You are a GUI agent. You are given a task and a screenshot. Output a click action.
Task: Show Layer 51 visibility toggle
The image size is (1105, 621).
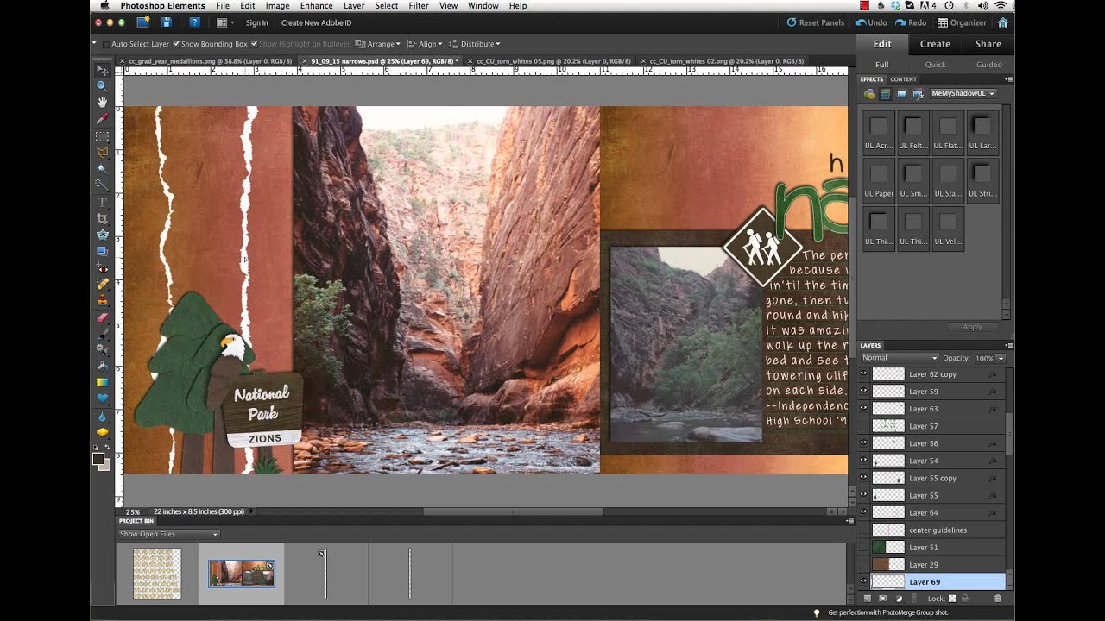(x=863, y=546)
